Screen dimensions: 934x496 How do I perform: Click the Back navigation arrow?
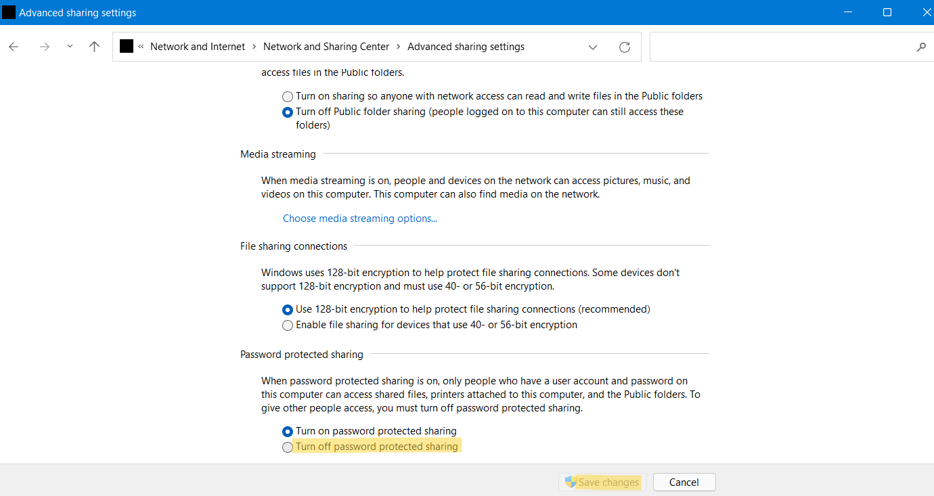click(14, 47)
